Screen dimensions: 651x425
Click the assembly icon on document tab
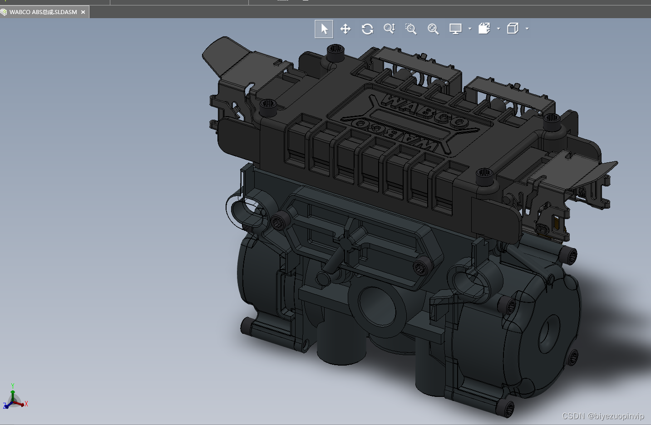point(4,12)
